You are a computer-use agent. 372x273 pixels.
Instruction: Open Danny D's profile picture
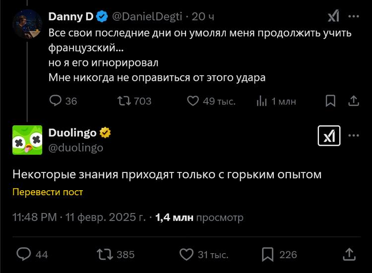click(27, 23)
